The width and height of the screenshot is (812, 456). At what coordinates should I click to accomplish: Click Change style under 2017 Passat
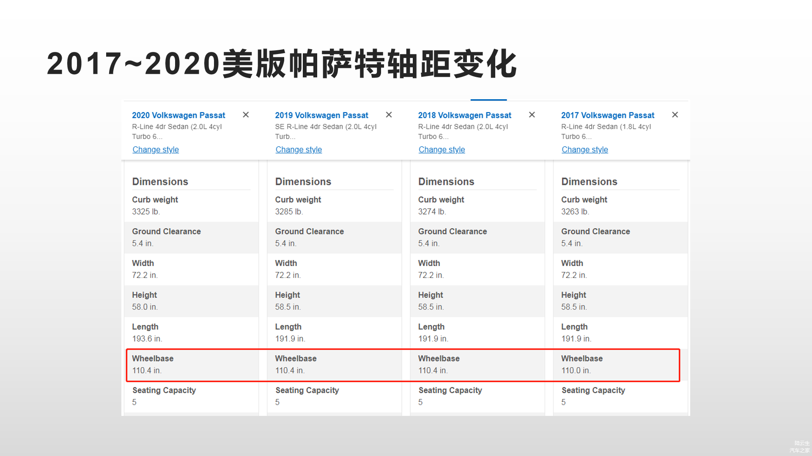point(585,149)
